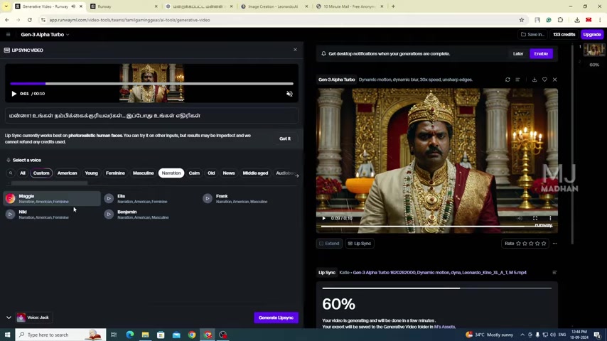Play the generated king video
607x341 pixels.
pos(323,218)
